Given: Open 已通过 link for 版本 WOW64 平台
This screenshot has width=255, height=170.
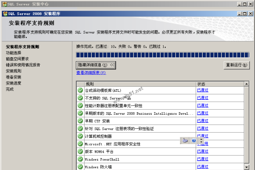Looking at the screenshot, I should click(202, 151).
